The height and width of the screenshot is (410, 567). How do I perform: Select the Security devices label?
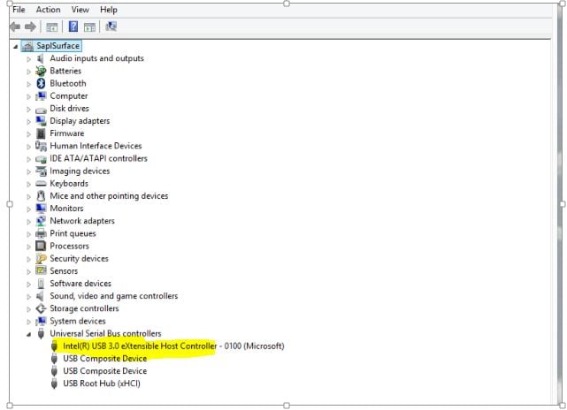click(79, 259)
